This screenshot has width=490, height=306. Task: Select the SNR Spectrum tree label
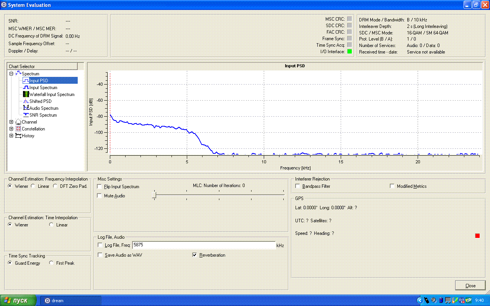43,115
